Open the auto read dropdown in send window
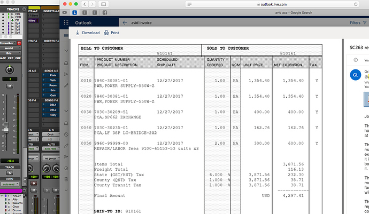Screen dimensions: 369x214 (x=10, y=185)
